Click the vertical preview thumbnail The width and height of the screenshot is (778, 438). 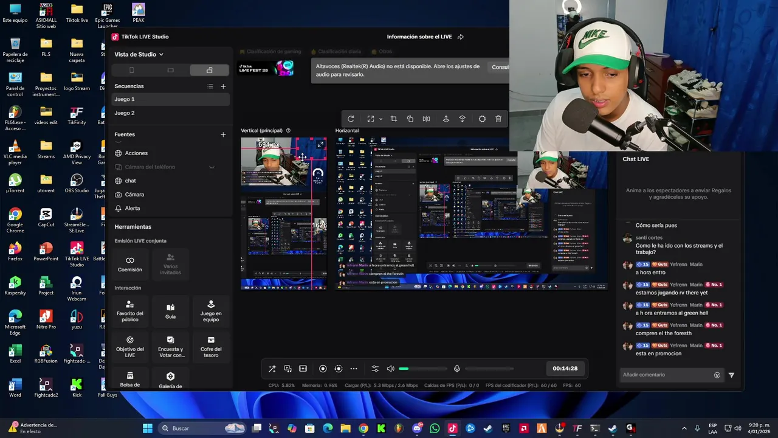tap(284, 213)
